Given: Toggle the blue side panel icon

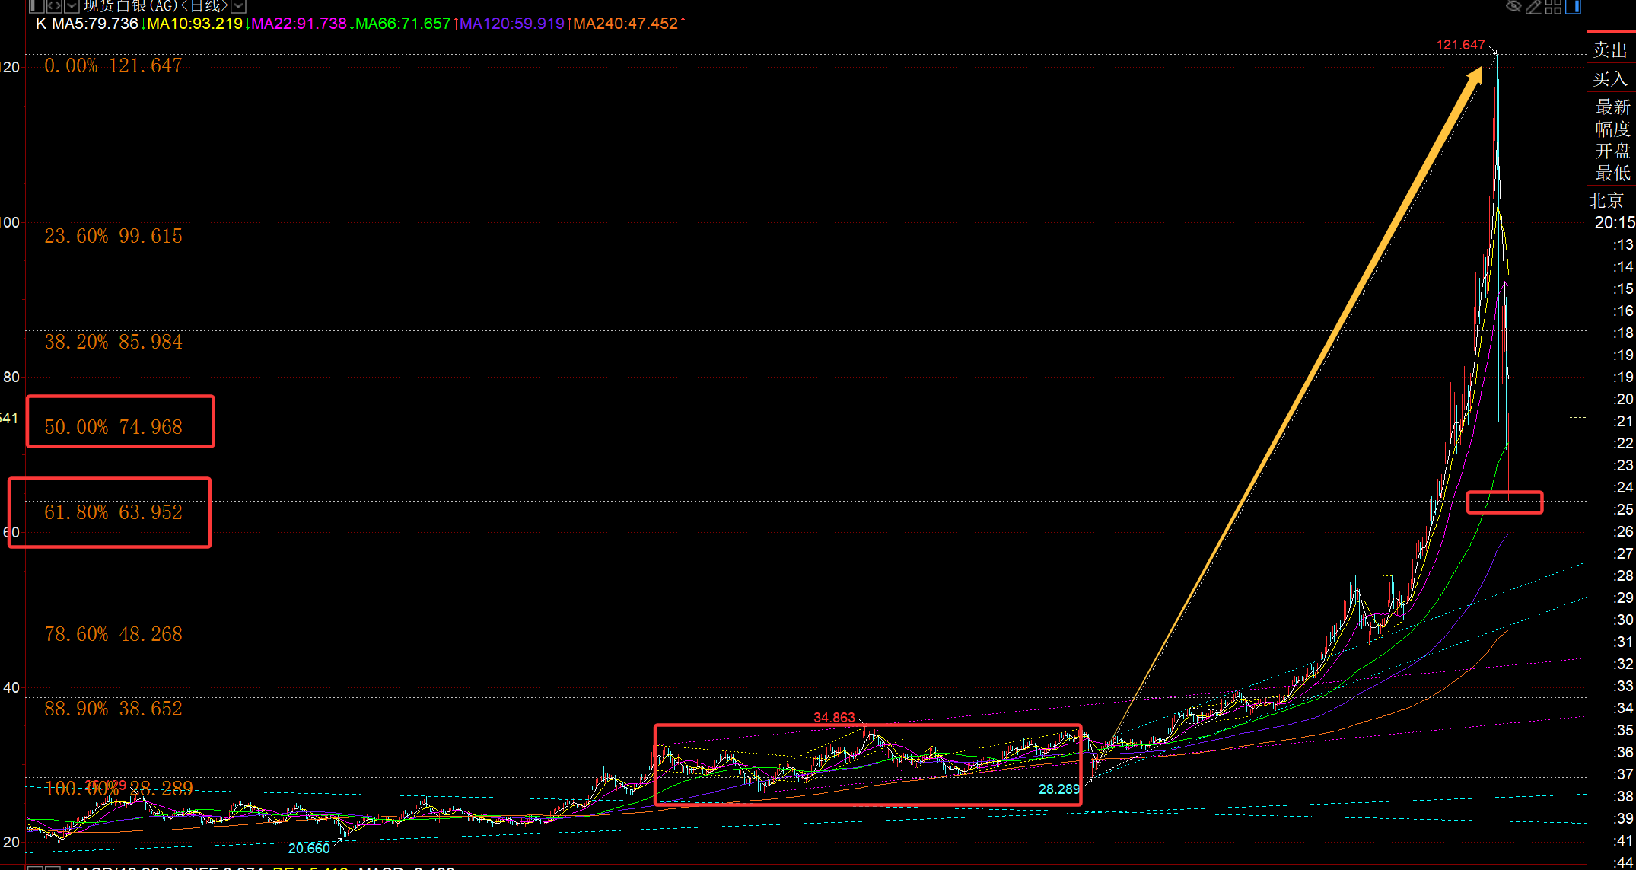Looking at the screenshot, I should (1573, 7).
